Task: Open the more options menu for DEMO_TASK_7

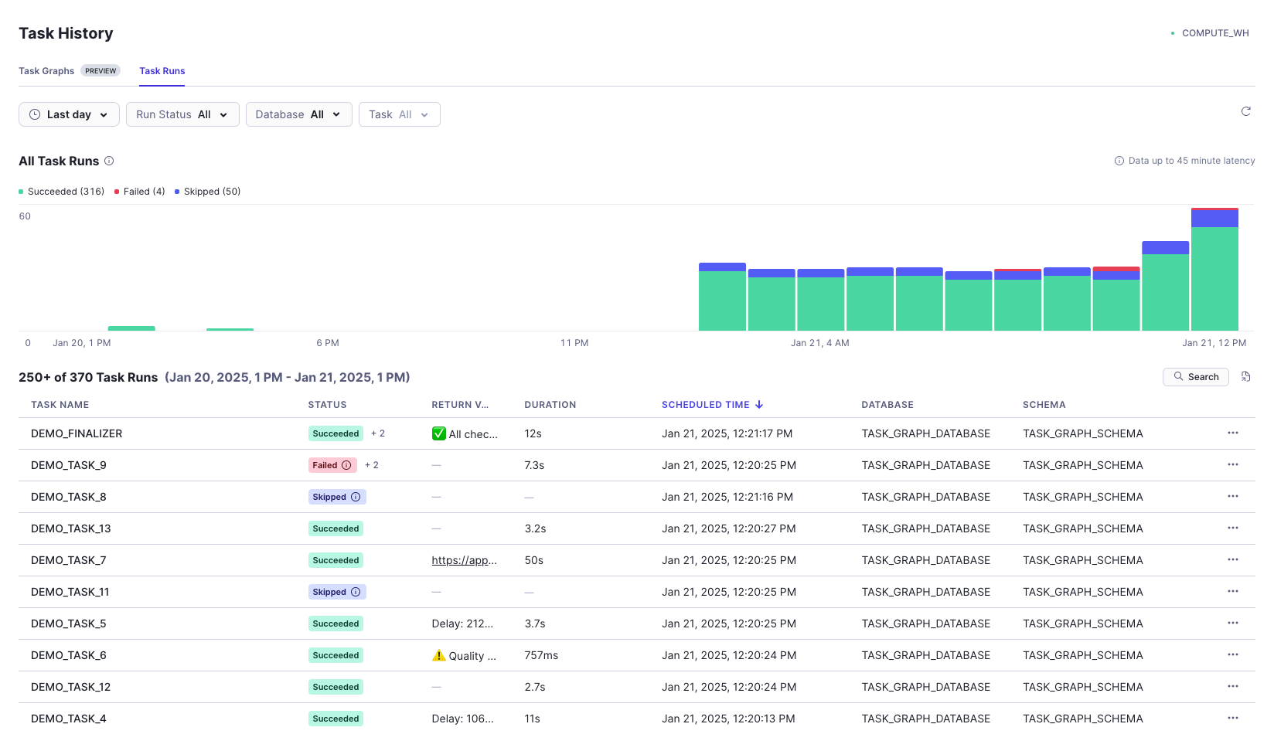Action: click(1233, 559)
